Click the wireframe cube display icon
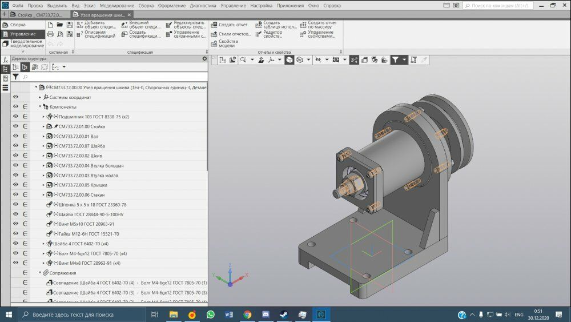 click(x=300, y=59)
